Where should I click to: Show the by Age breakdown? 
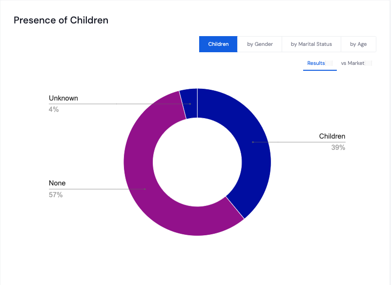358,44
